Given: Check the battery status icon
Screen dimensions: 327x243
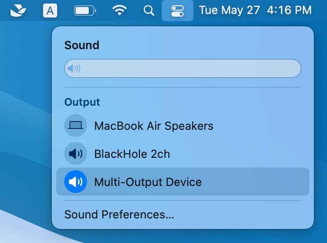Looking at the screenshot, I should coord(85,11).
